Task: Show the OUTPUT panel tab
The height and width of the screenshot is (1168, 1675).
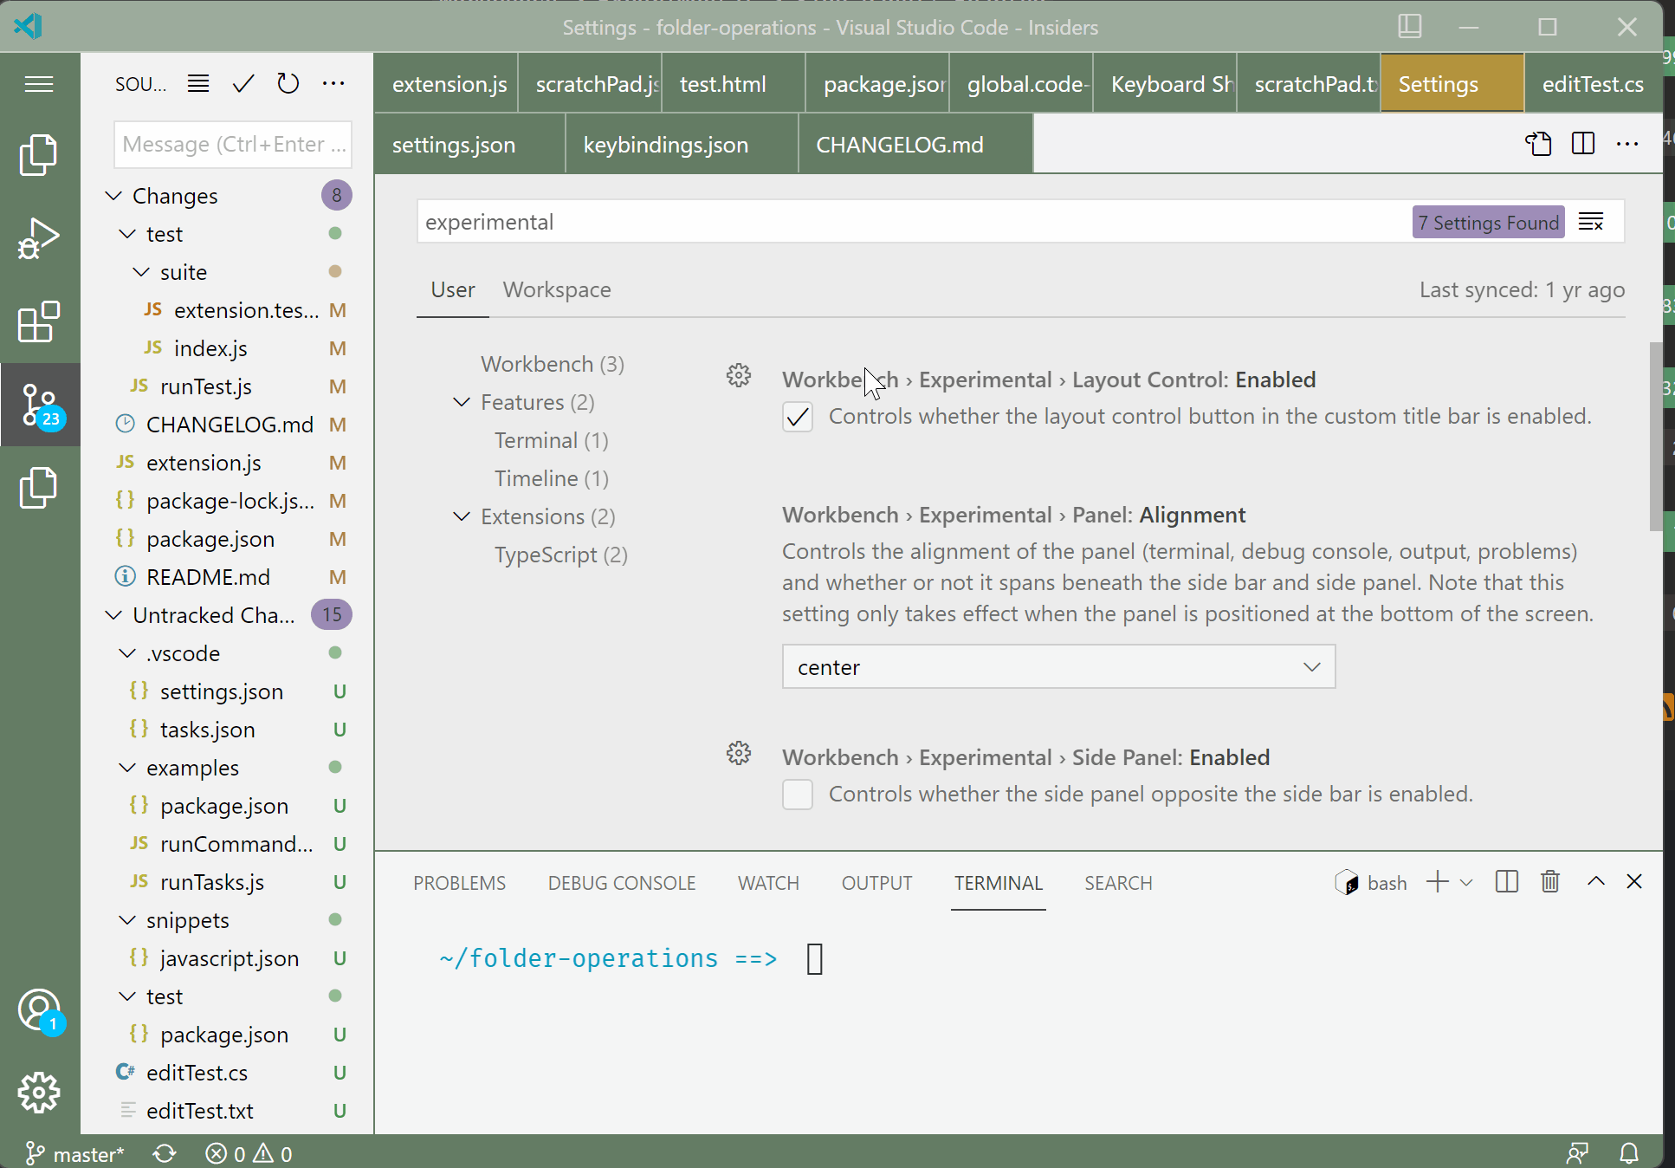Action: [876, 883]
